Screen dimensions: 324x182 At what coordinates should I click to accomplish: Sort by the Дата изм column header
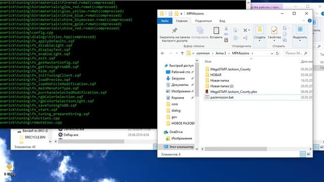(x=307, y=62)
